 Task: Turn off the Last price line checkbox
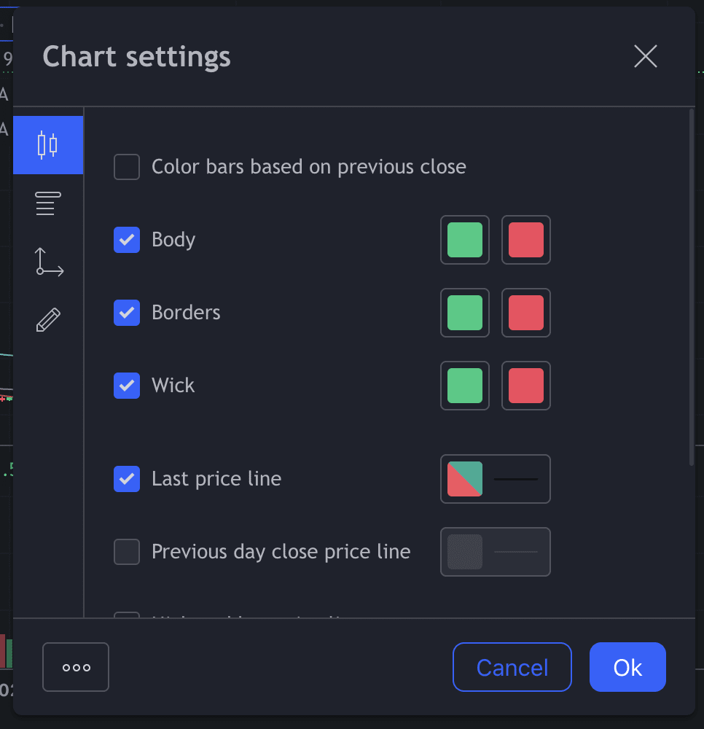[127, 479]
